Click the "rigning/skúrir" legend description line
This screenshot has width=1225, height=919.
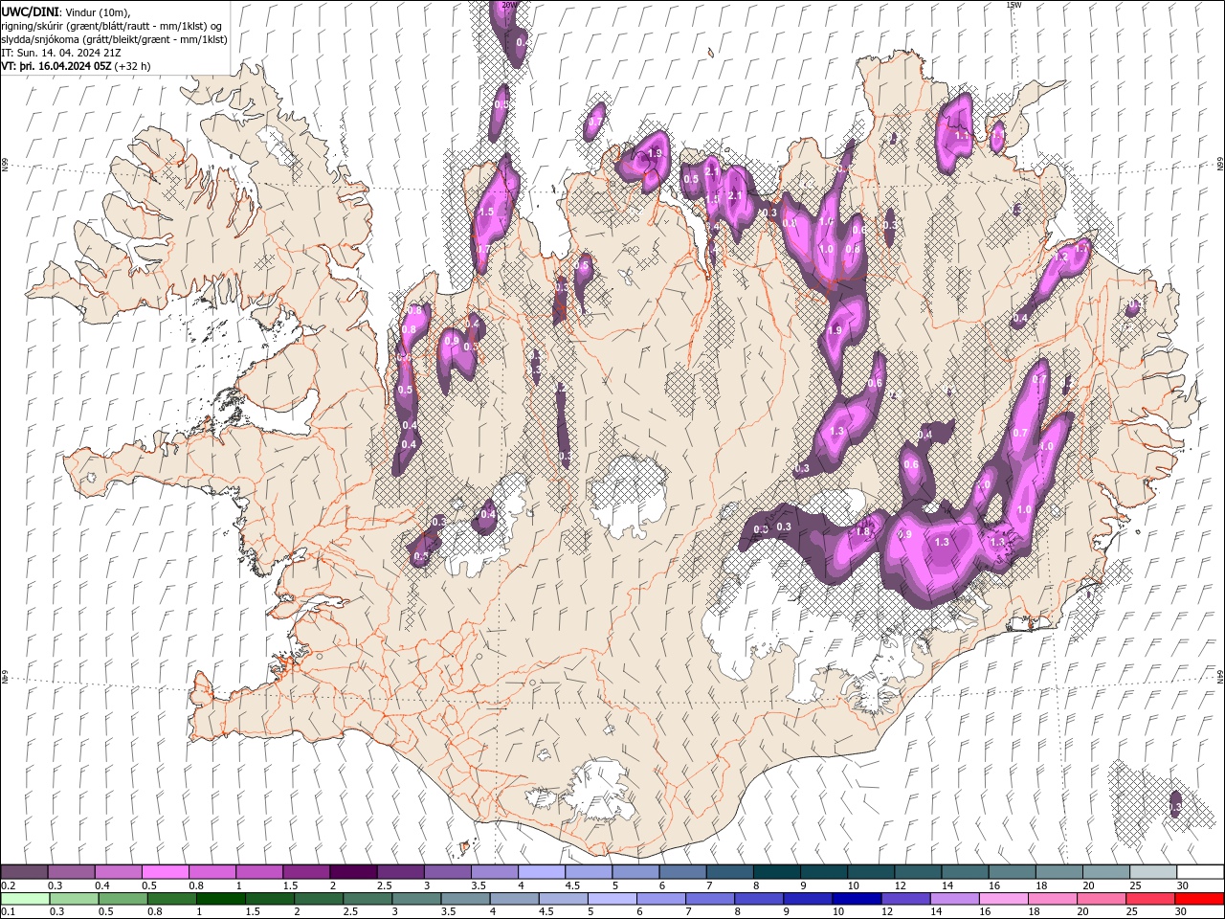[x=112, y=26]
